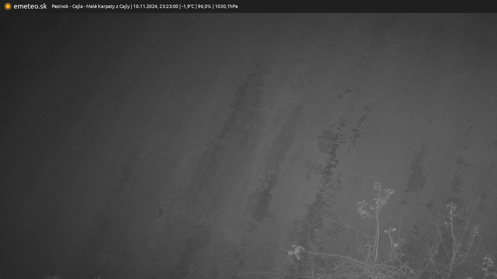This screenshot has width=497, height=279.
Task: Select the pressure reading 1030,1hPa
Action: click(226, 6)
